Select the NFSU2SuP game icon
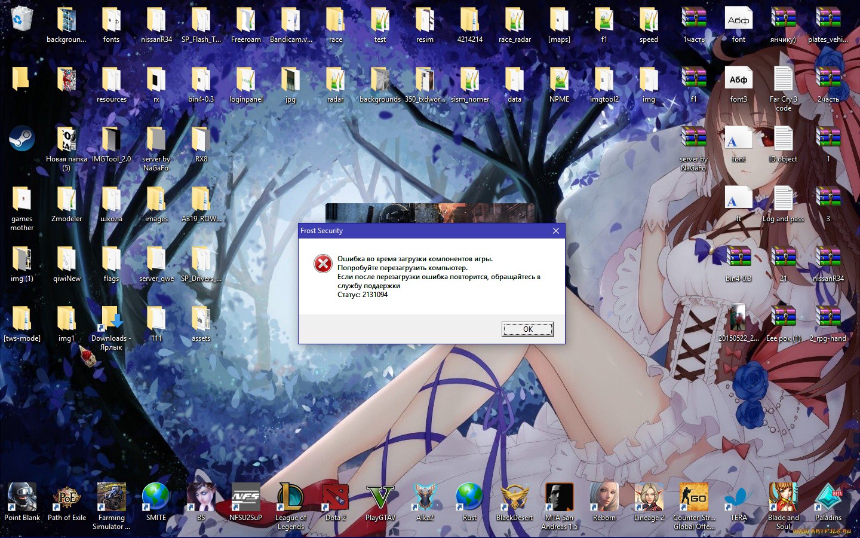This screenshot has width=860, height=538. pyautogui.click(x=245, y=498)
